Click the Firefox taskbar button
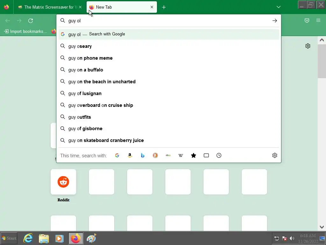 pyautogui.click(x=75, y=238)
